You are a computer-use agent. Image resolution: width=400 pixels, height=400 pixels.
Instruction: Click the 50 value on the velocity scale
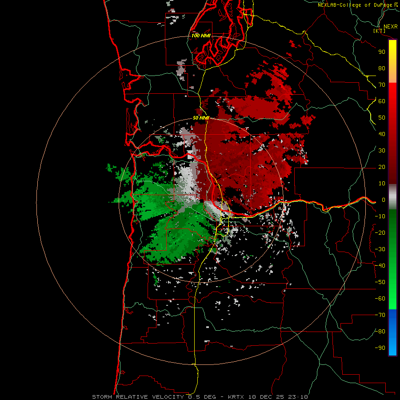[382, 118]
